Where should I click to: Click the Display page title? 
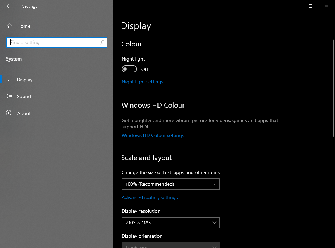coord(136,26)
